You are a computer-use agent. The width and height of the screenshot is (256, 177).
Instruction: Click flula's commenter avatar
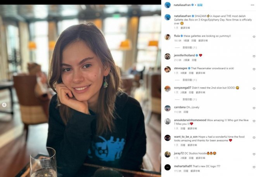coord(168,37)
